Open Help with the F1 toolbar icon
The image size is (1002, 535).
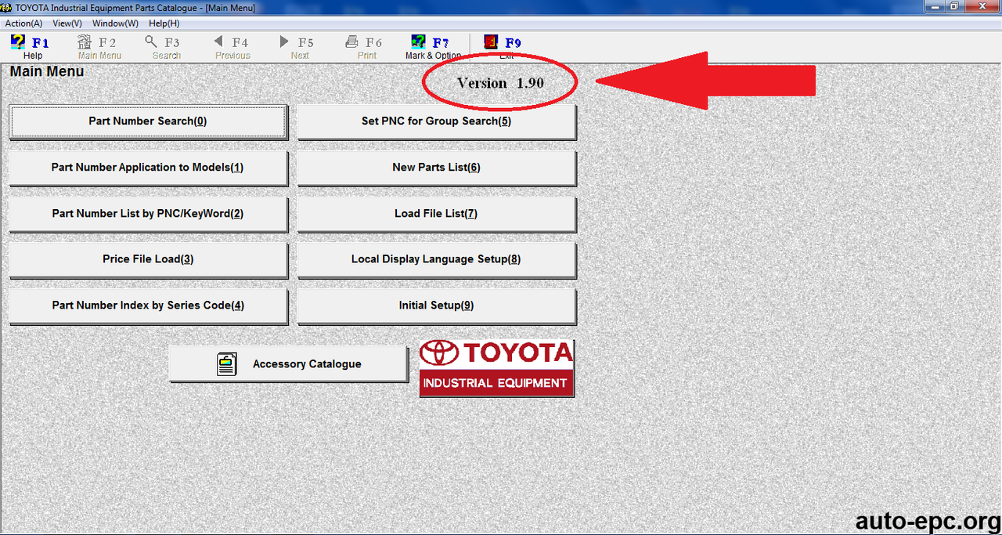point(18,42)
